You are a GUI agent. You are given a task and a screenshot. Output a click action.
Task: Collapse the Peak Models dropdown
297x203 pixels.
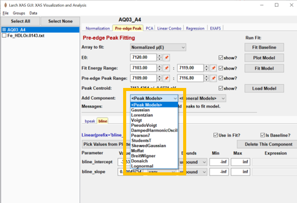coord(154,98)
